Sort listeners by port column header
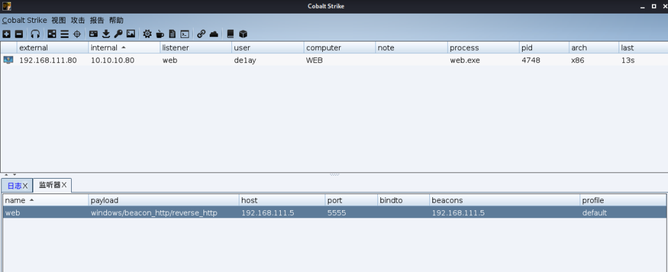Image resolution: width=668 pixels, height=272 pixels. [351, 200]
